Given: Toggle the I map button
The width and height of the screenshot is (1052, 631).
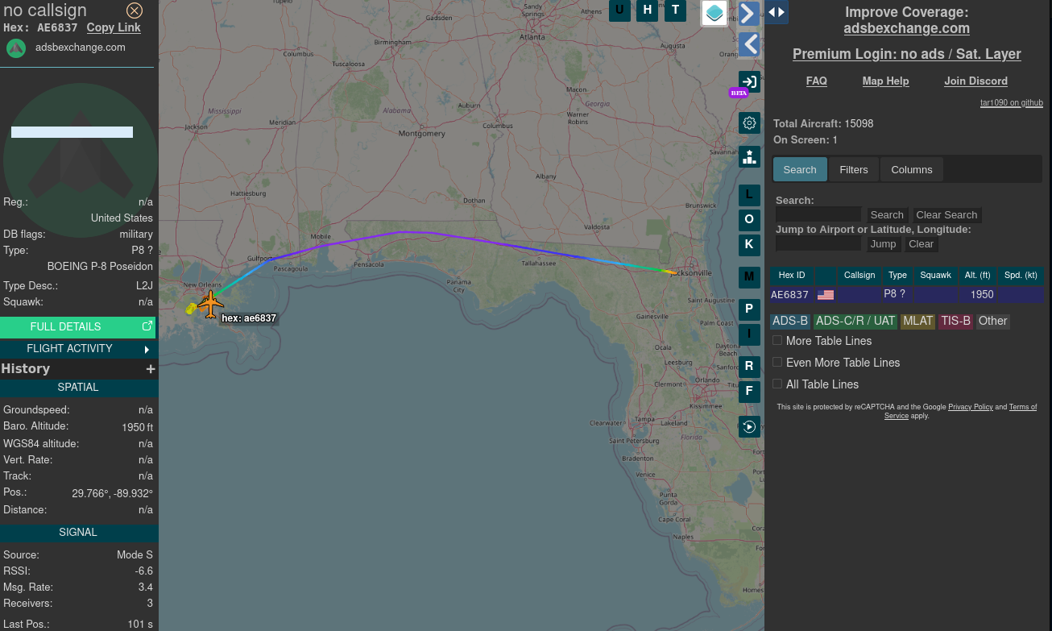Looking at the screenshot, I should point(749,334).
